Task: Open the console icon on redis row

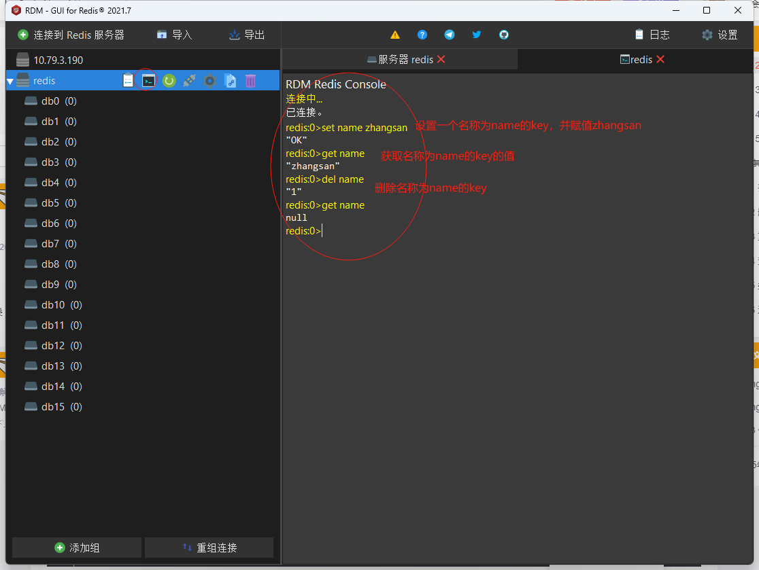Action: 148,81
